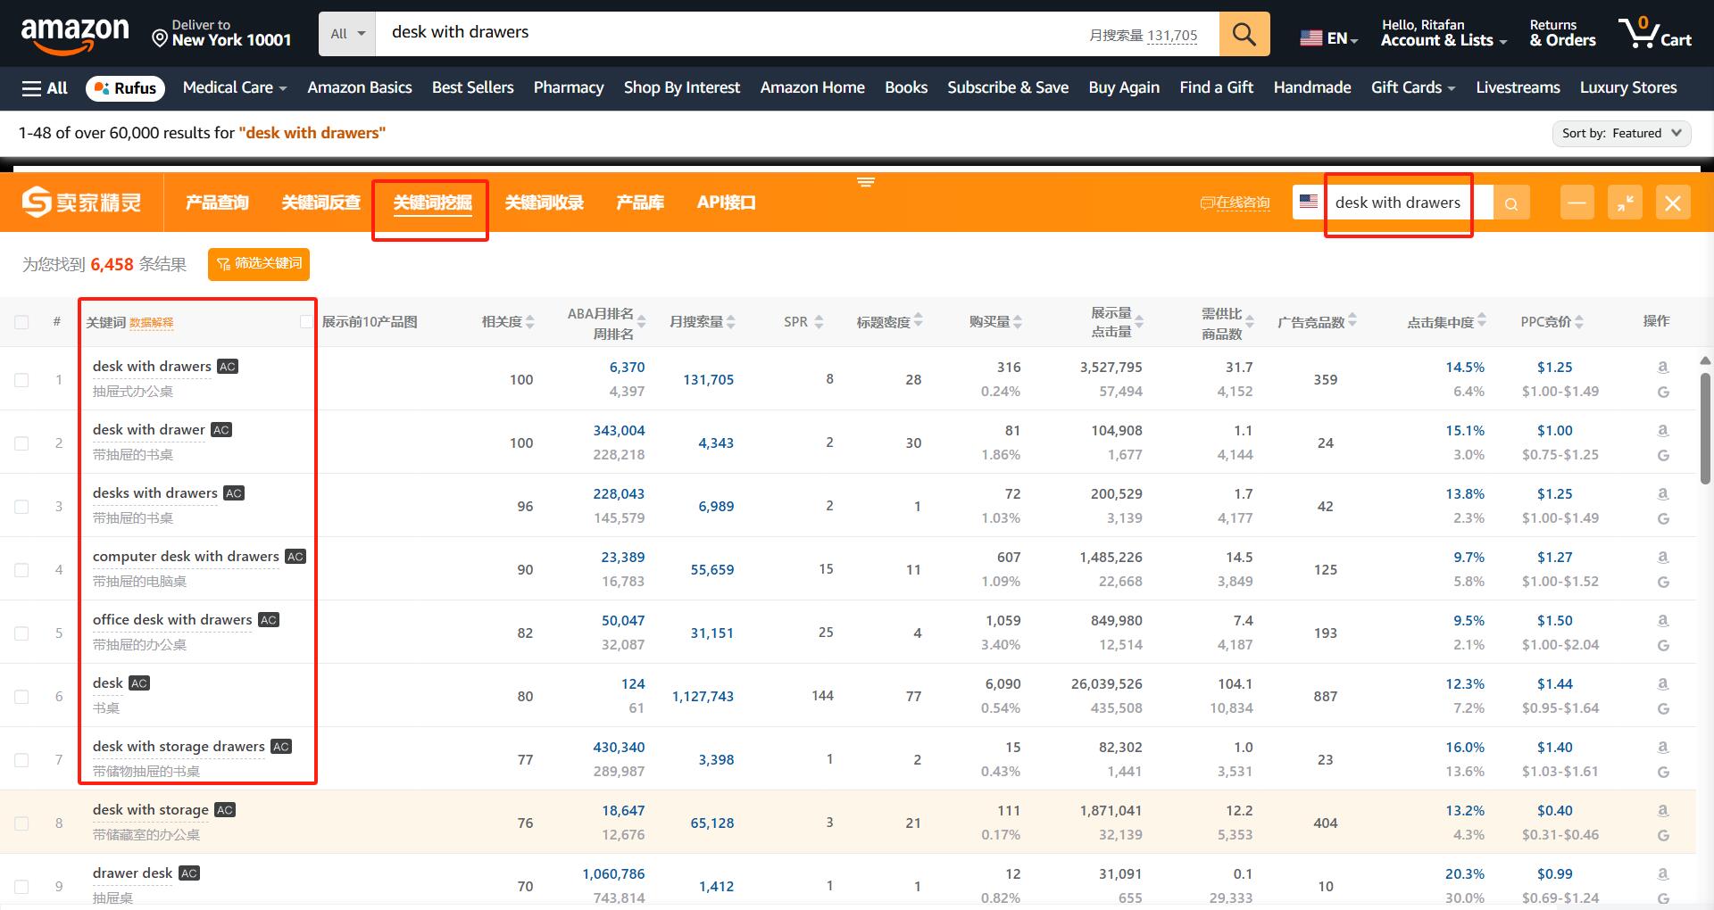
Task: Click the Amazon 'a' icon for desk with drawers row
Action: pyautogui.click(x=1663, y=367)
